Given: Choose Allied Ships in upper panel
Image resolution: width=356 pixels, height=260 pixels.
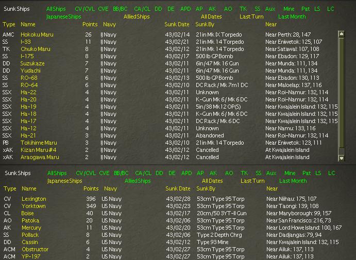Looking at the screenshot, I should 137,16.
